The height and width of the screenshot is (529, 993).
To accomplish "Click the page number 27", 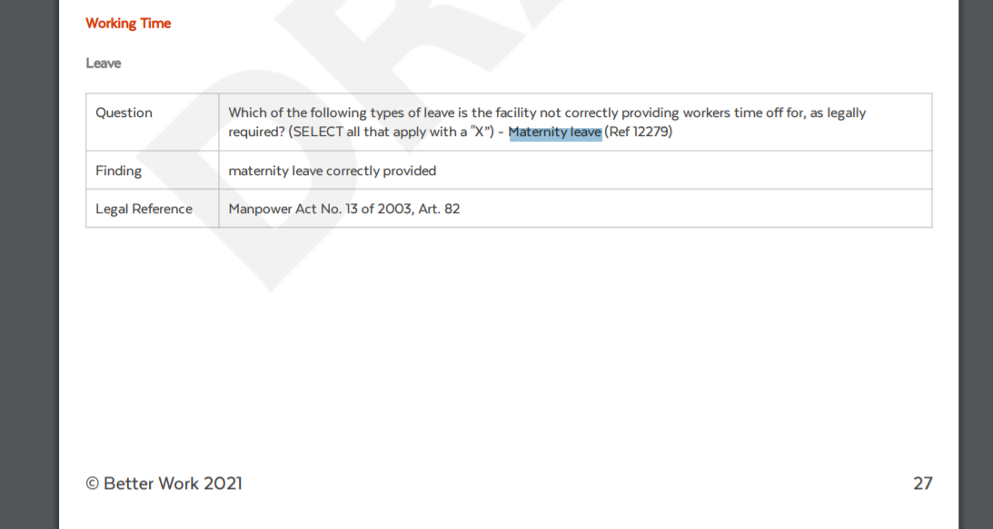I will [x=923, y=484].
